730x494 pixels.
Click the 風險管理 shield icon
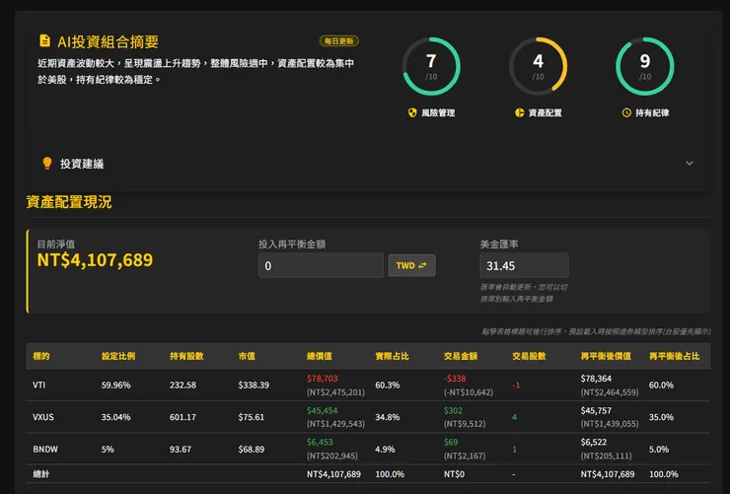pyautogui.click(x=412, y=112)
